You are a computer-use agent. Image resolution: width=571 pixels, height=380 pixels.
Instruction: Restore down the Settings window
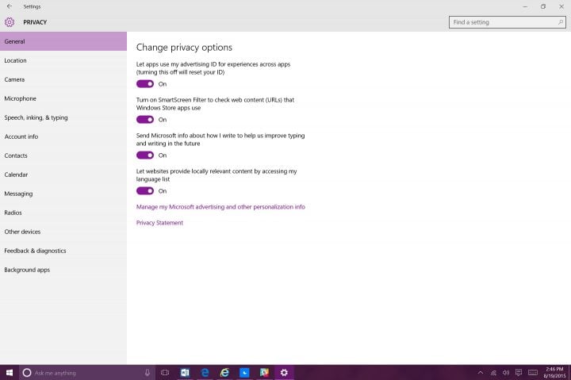[543, 6]
